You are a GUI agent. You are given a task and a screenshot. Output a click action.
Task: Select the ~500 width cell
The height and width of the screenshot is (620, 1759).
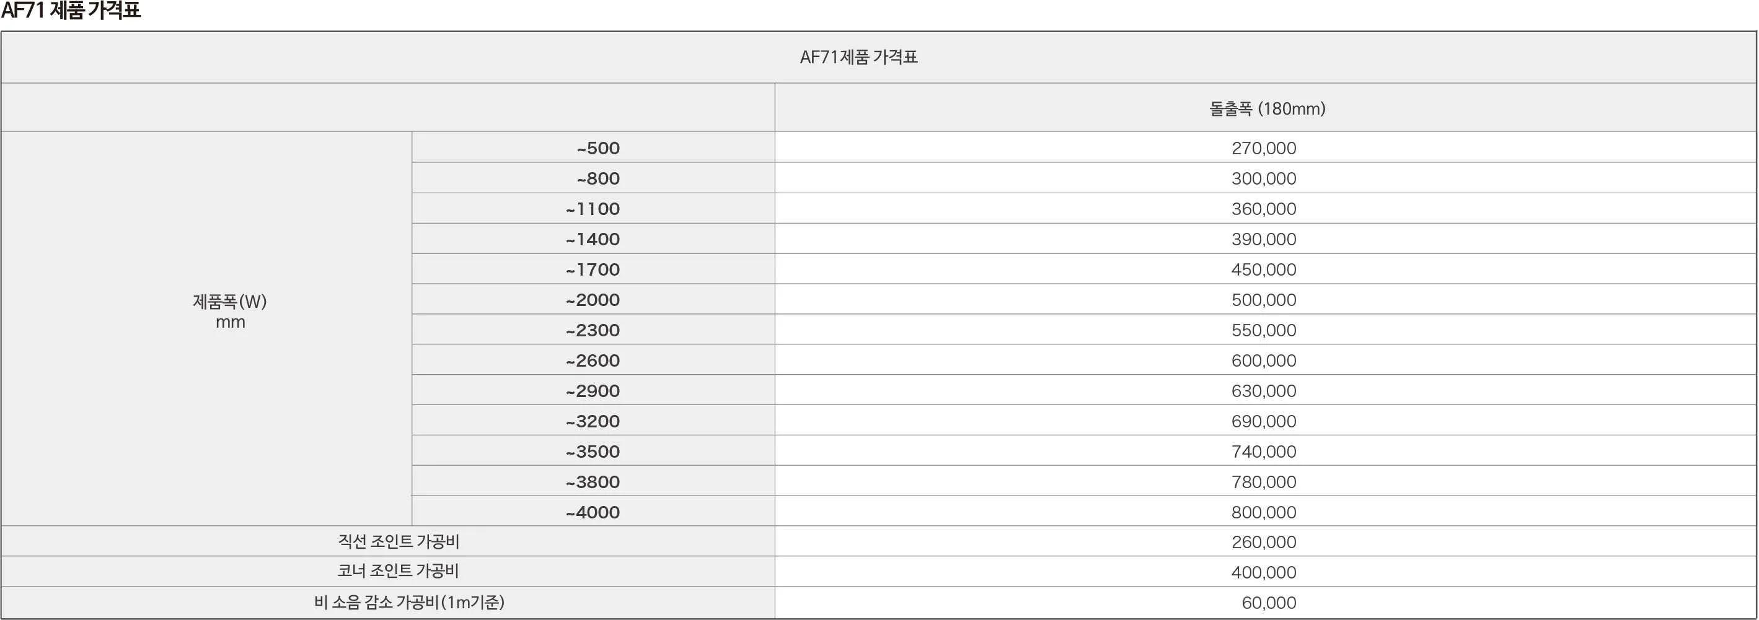point(597,148)
